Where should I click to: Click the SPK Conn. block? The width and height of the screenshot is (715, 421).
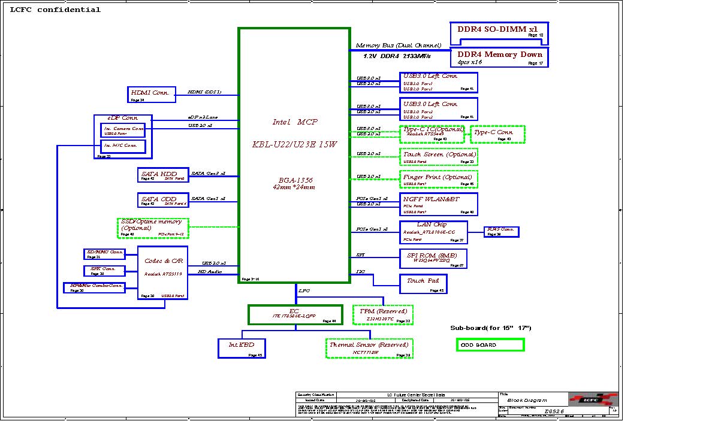pos(104,271)
